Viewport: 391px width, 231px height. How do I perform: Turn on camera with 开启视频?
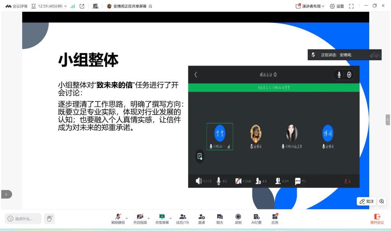(x=140, y=218)
